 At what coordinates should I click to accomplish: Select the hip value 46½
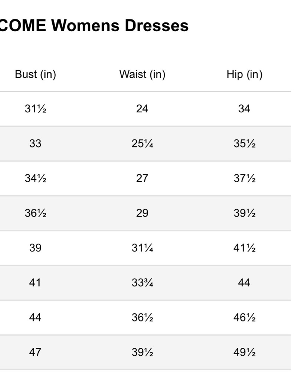click(244, 317)
